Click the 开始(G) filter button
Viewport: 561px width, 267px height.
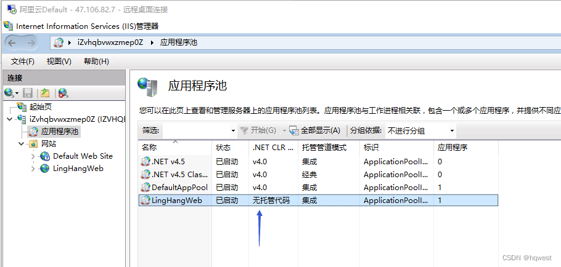pyautogui.click(x=258, y=130)
